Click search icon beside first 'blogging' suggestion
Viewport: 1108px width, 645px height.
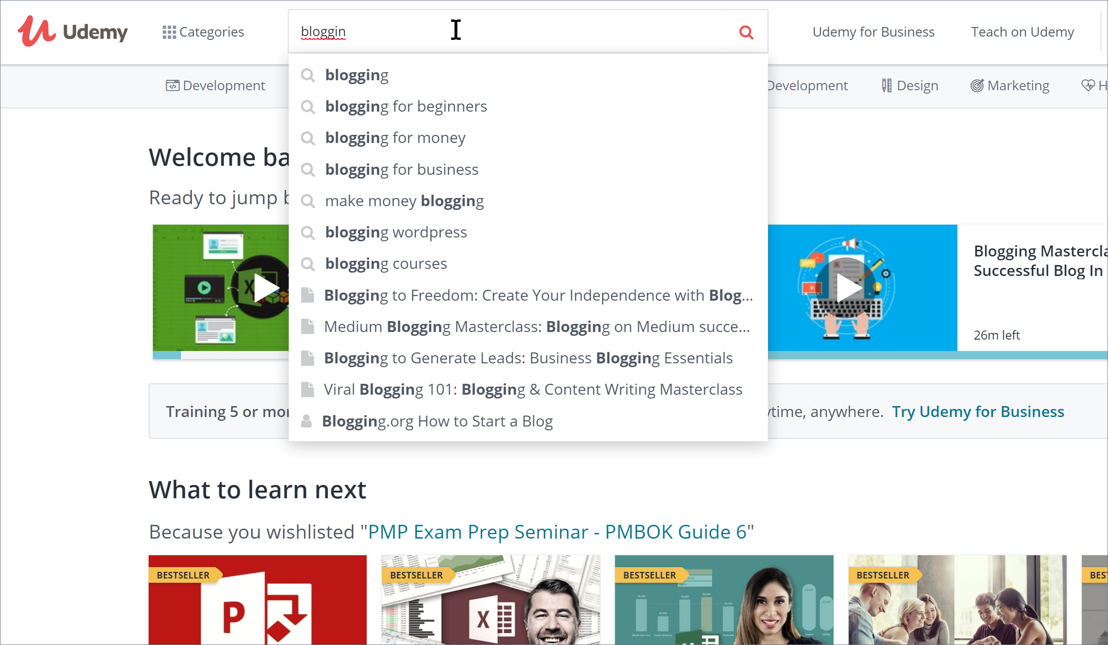(x=308, y=75)
